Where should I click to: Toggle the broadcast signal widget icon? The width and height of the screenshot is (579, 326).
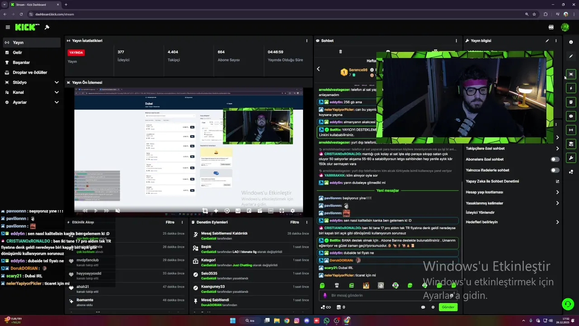571,130
